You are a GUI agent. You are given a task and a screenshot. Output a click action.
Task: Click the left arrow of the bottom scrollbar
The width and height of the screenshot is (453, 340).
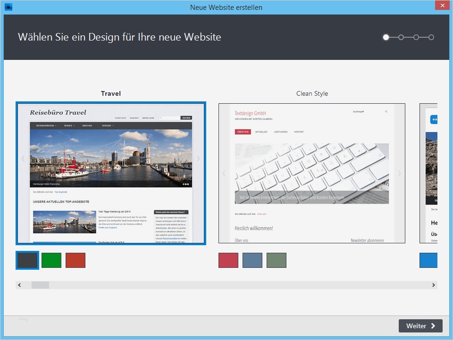19,285
